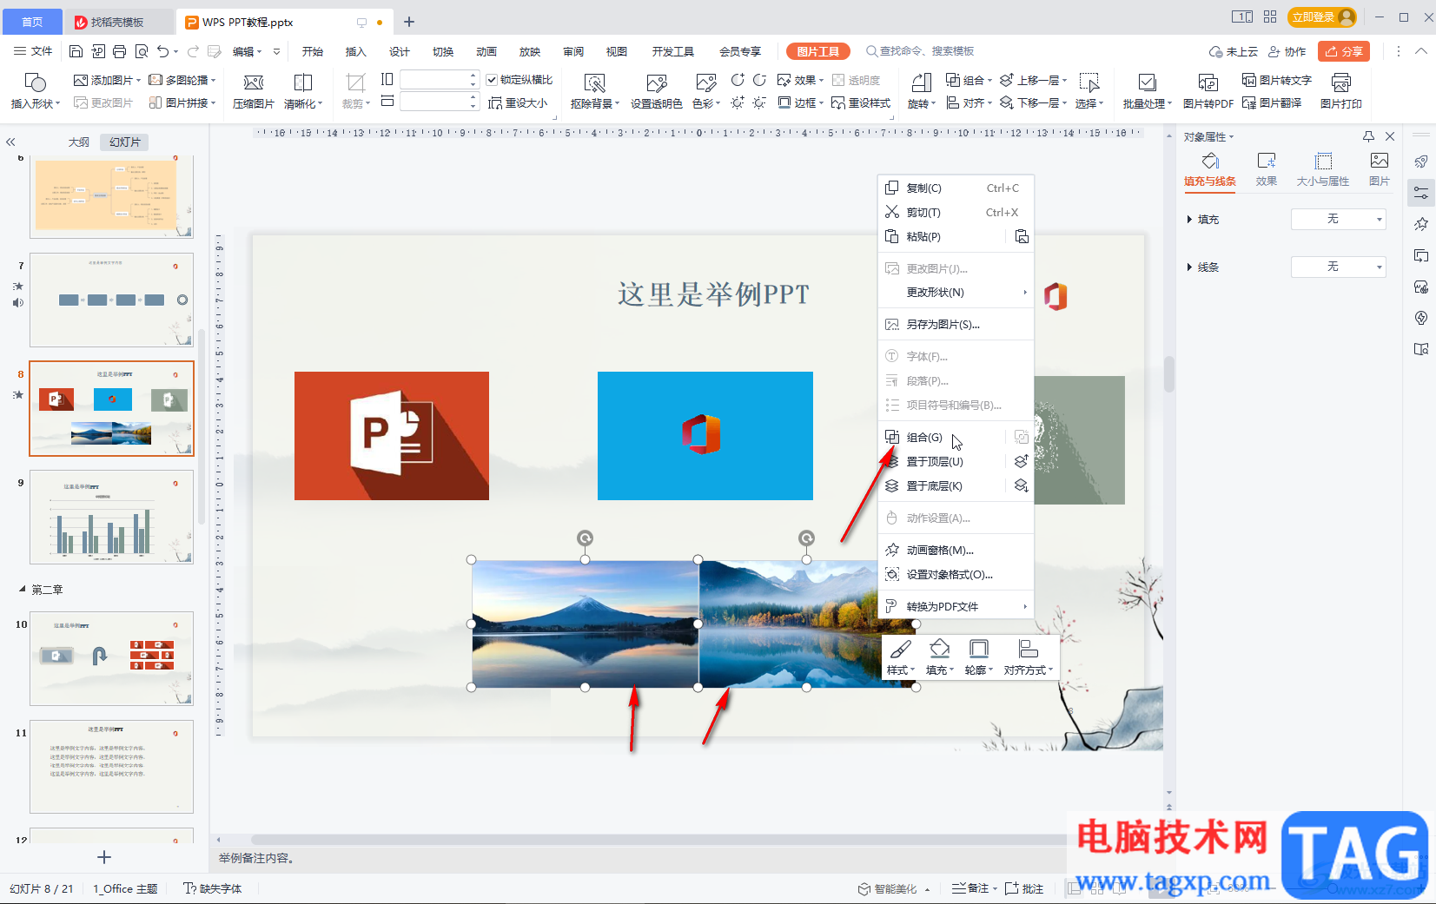Close the Object Properties panel
The width and height of the screenshot is (1436, 904).
click(x=1390, y=136)
